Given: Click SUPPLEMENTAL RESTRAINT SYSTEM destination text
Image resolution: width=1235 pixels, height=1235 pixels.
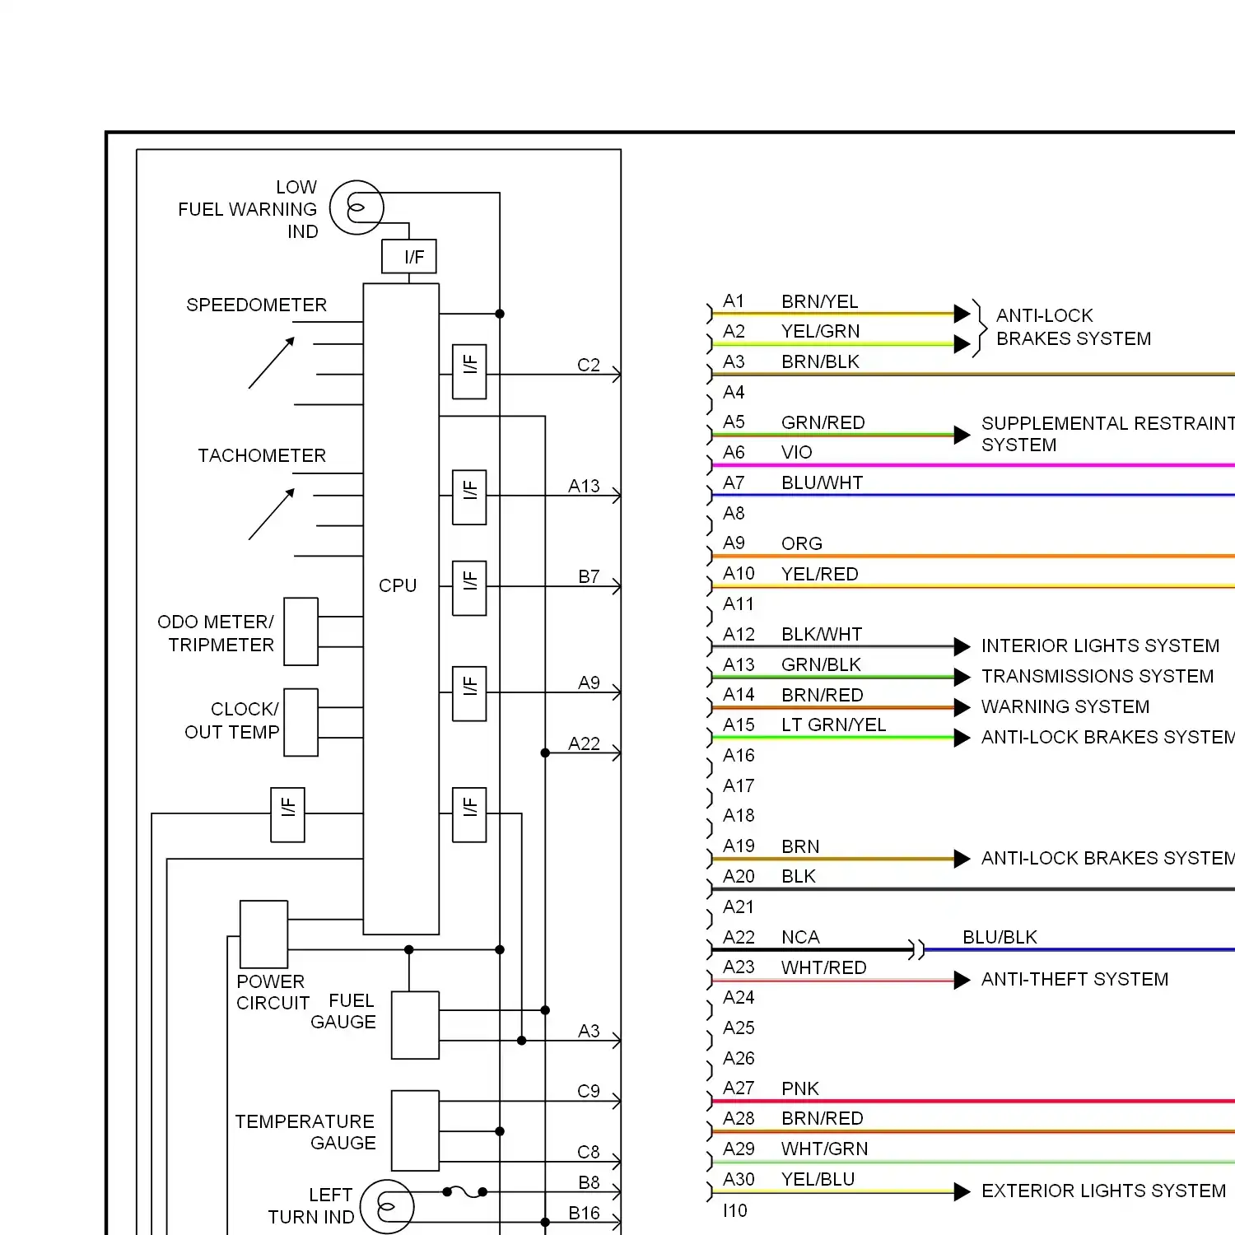Looking at the screenshot, I should pyautogui.click(x=1107, y=434).
